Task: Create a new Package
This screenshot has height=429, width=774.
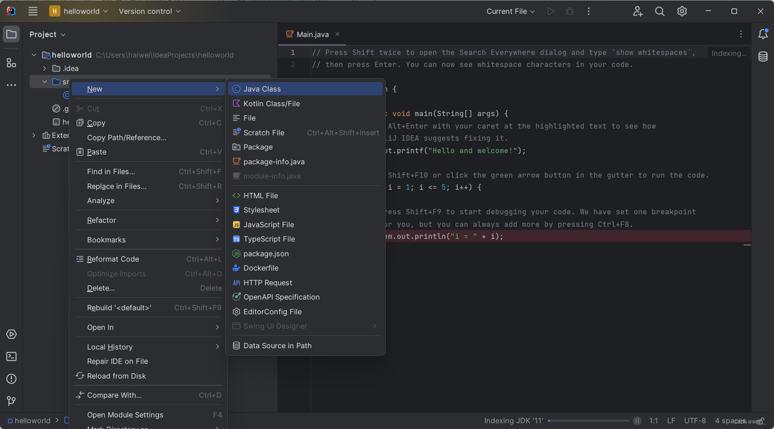Action: 305,147
